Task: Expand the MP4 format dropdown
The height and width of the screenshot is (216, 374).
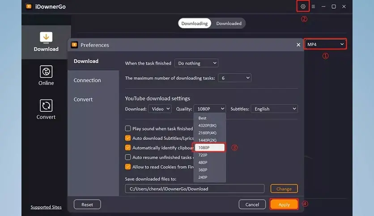Action: coord(325,44)
